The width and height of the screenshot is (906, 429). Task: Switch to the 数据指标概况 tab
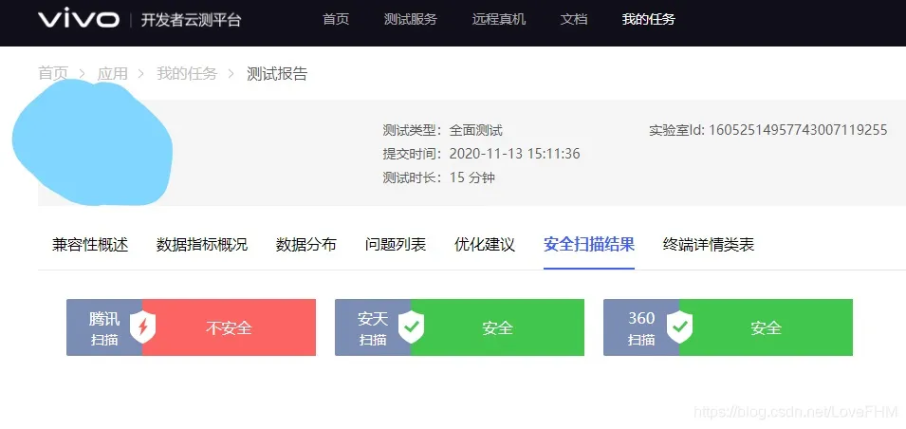pos(202,245)
